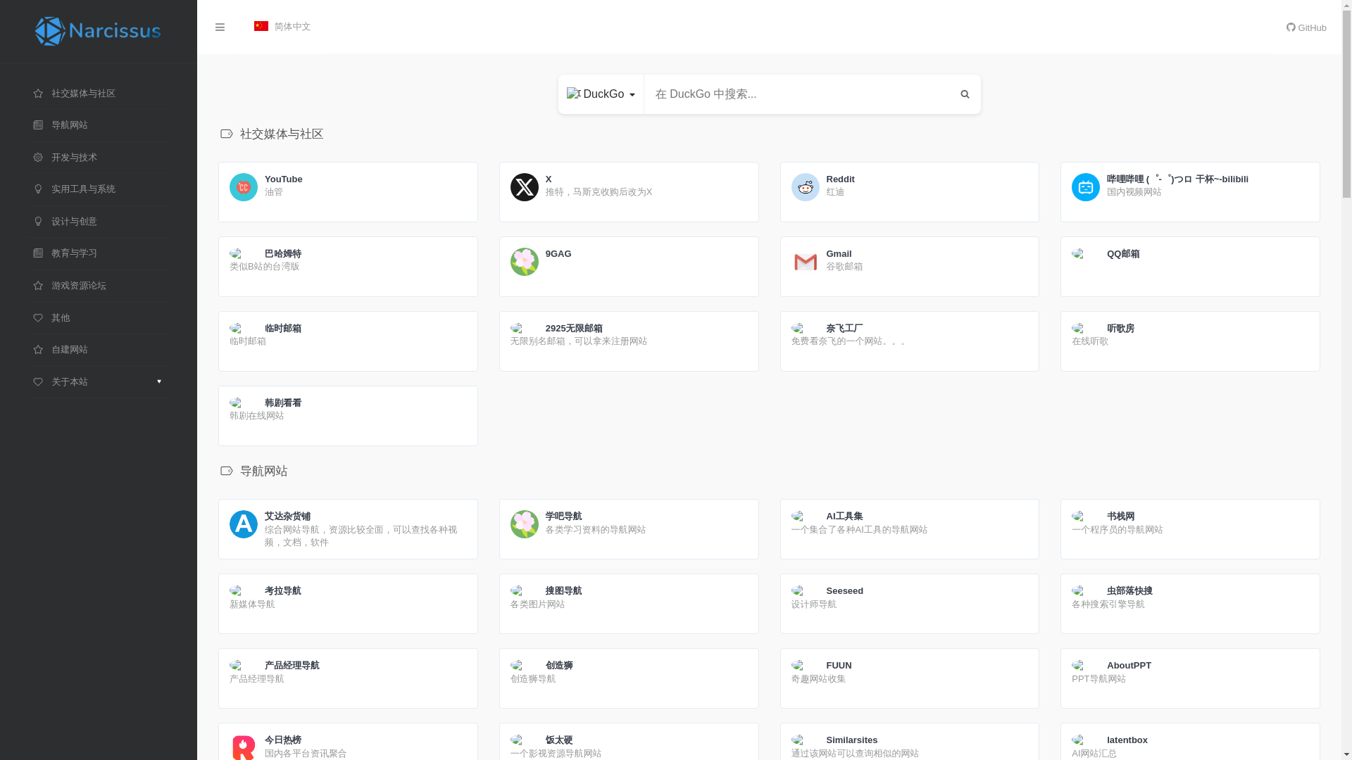
Task: Click the 导航网站 section heading
Action: (x=264, y=471)
